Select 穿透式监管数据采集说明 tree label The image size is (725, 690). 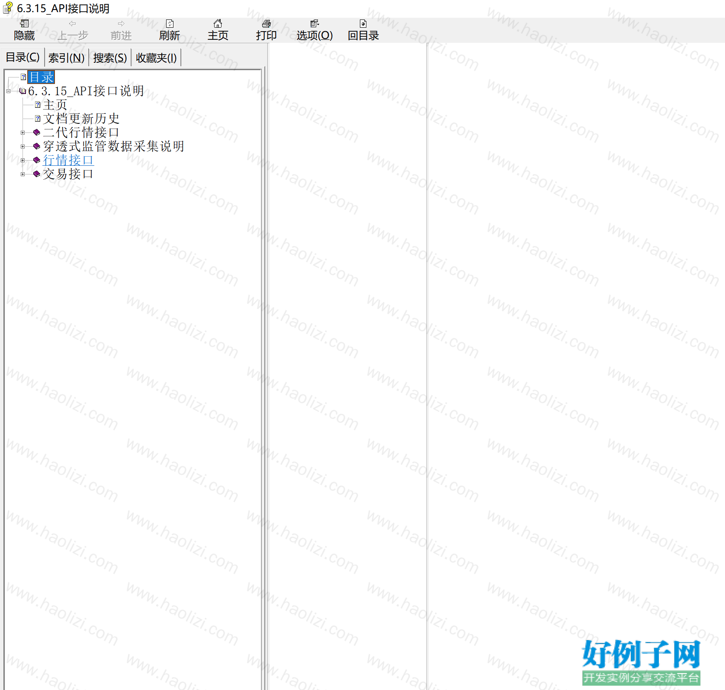pos(113,146)
